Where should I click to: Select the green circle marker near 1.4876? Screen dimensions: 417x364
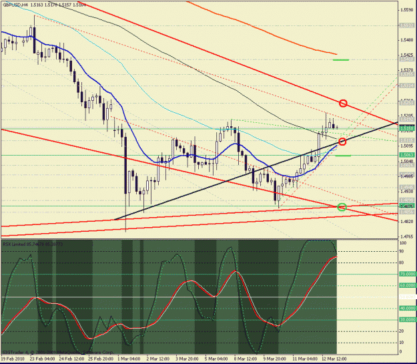tap(342, 207)
